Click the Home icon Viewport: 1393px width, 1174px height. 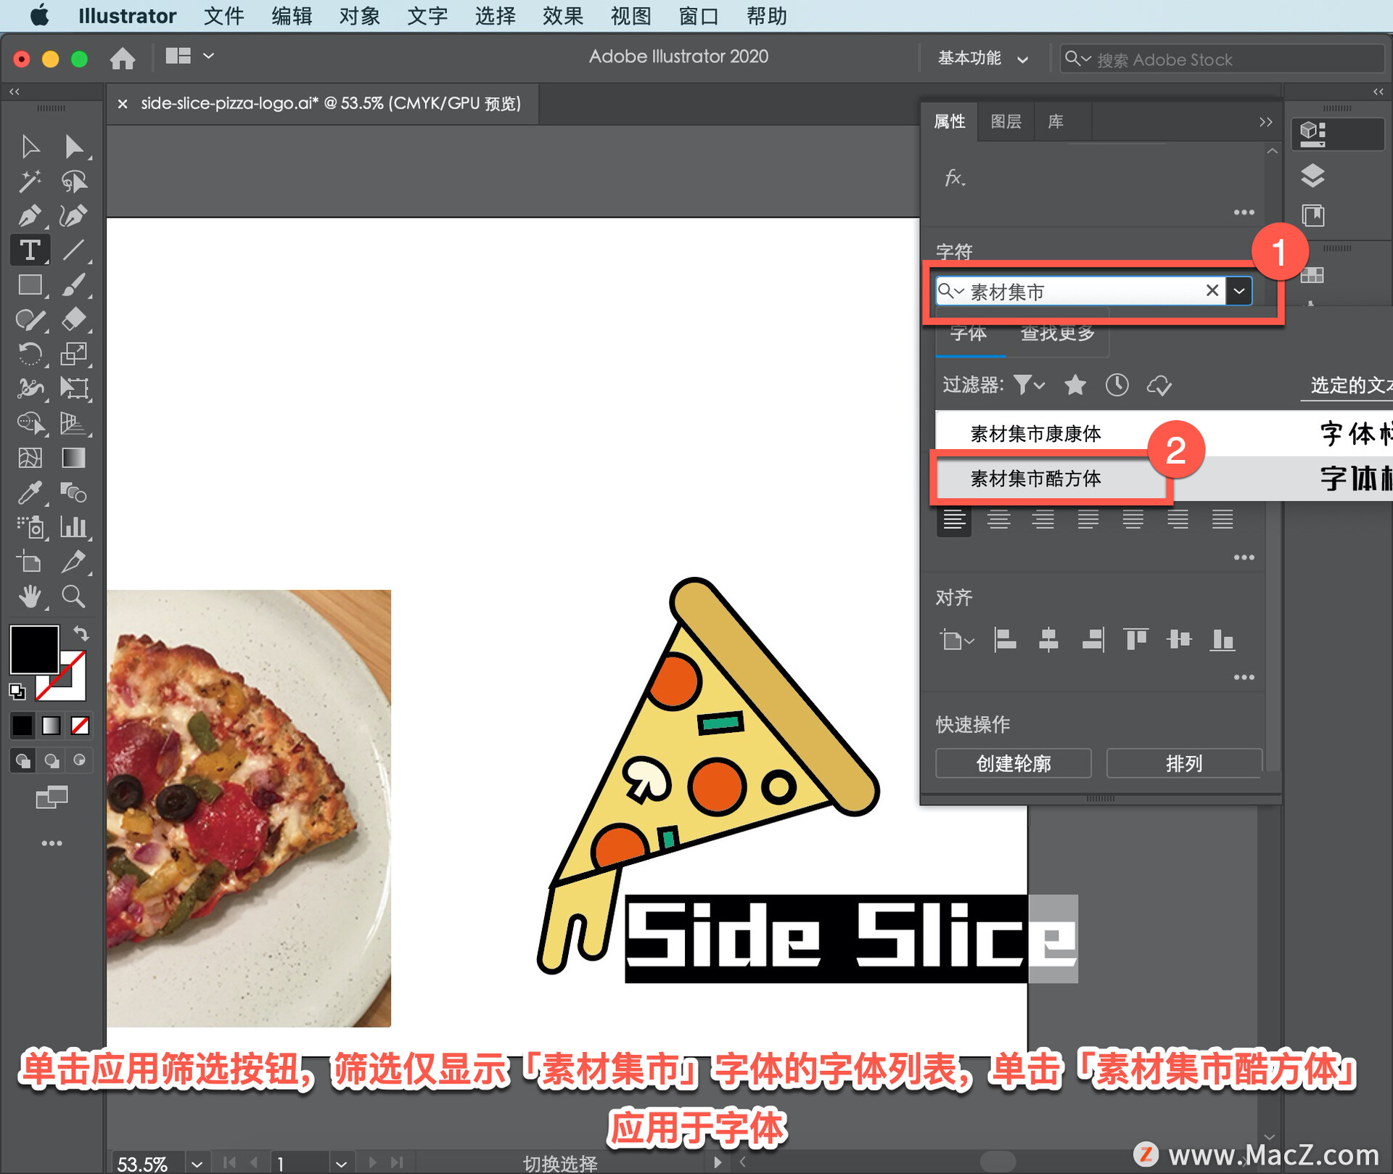point(123,58)
